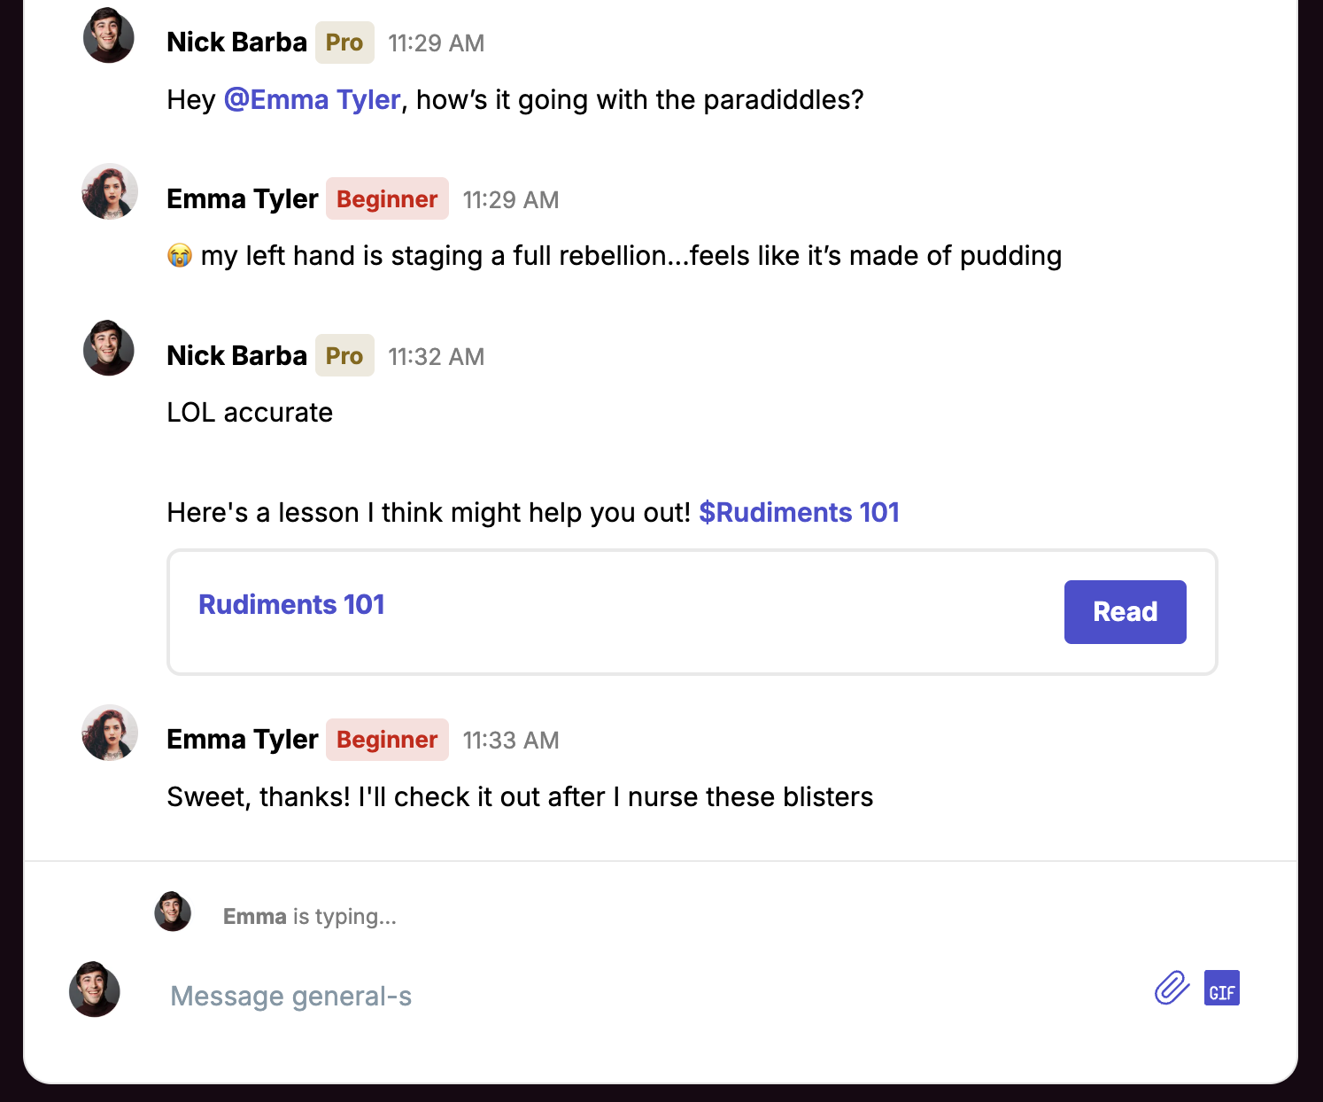Image resolution: width=1323 pixels, height=1102 pixels.
Task: Click the 11:32 AM timestamp
Action: [x=436, y=357]
